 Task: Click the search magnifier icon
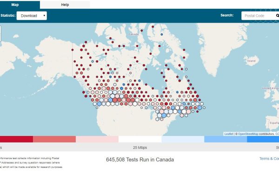point(278,16)
